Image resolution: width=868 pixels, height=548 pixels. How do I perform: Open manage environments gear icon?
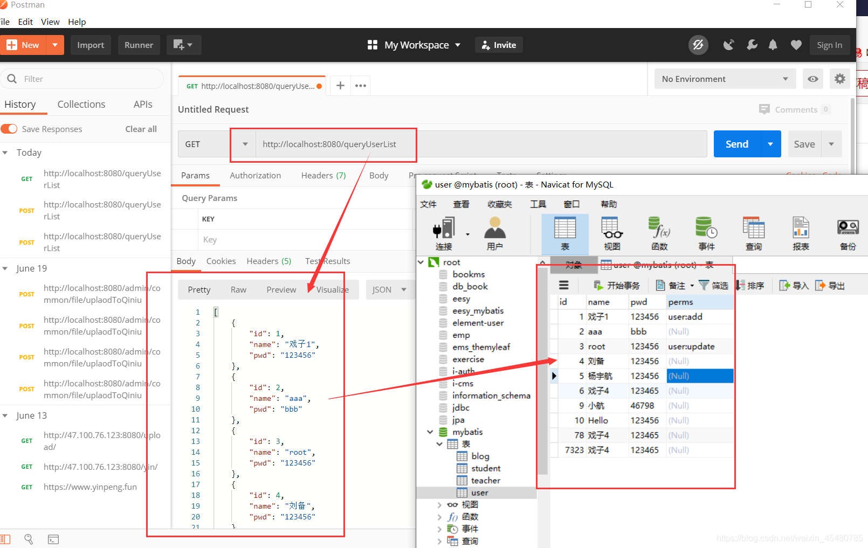click(840, 79)
